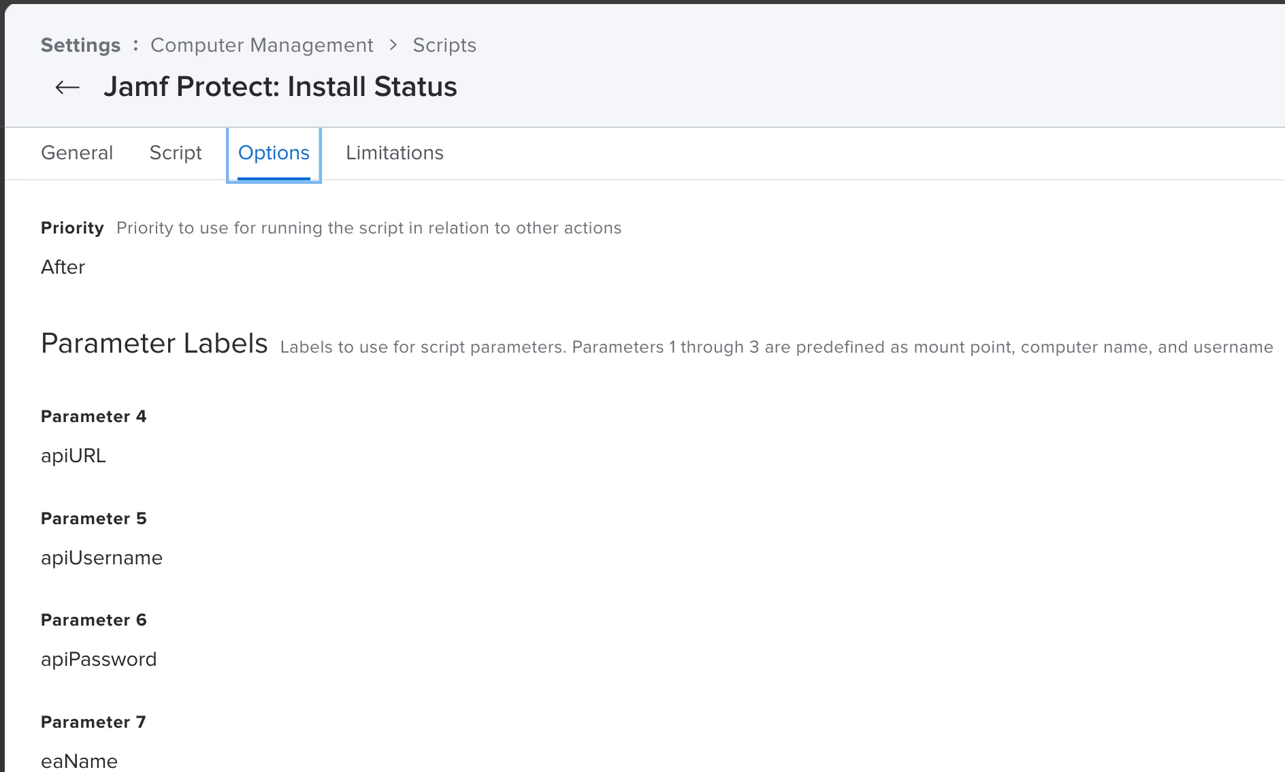Open the Limitations tab
This screenshot has width=1285, height=772.
(x=395, y=152)
